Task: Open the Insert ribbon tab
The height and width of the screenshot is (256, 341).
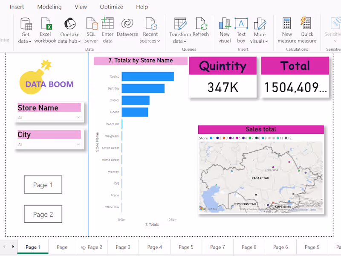Action: 17,7
